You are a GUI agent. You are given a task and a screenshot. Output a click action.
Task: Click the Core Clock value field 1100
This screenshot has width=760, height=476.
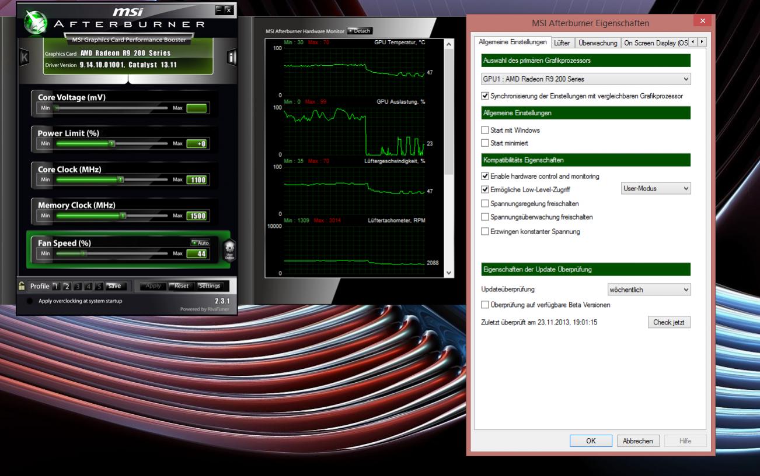tap(197, 179)
